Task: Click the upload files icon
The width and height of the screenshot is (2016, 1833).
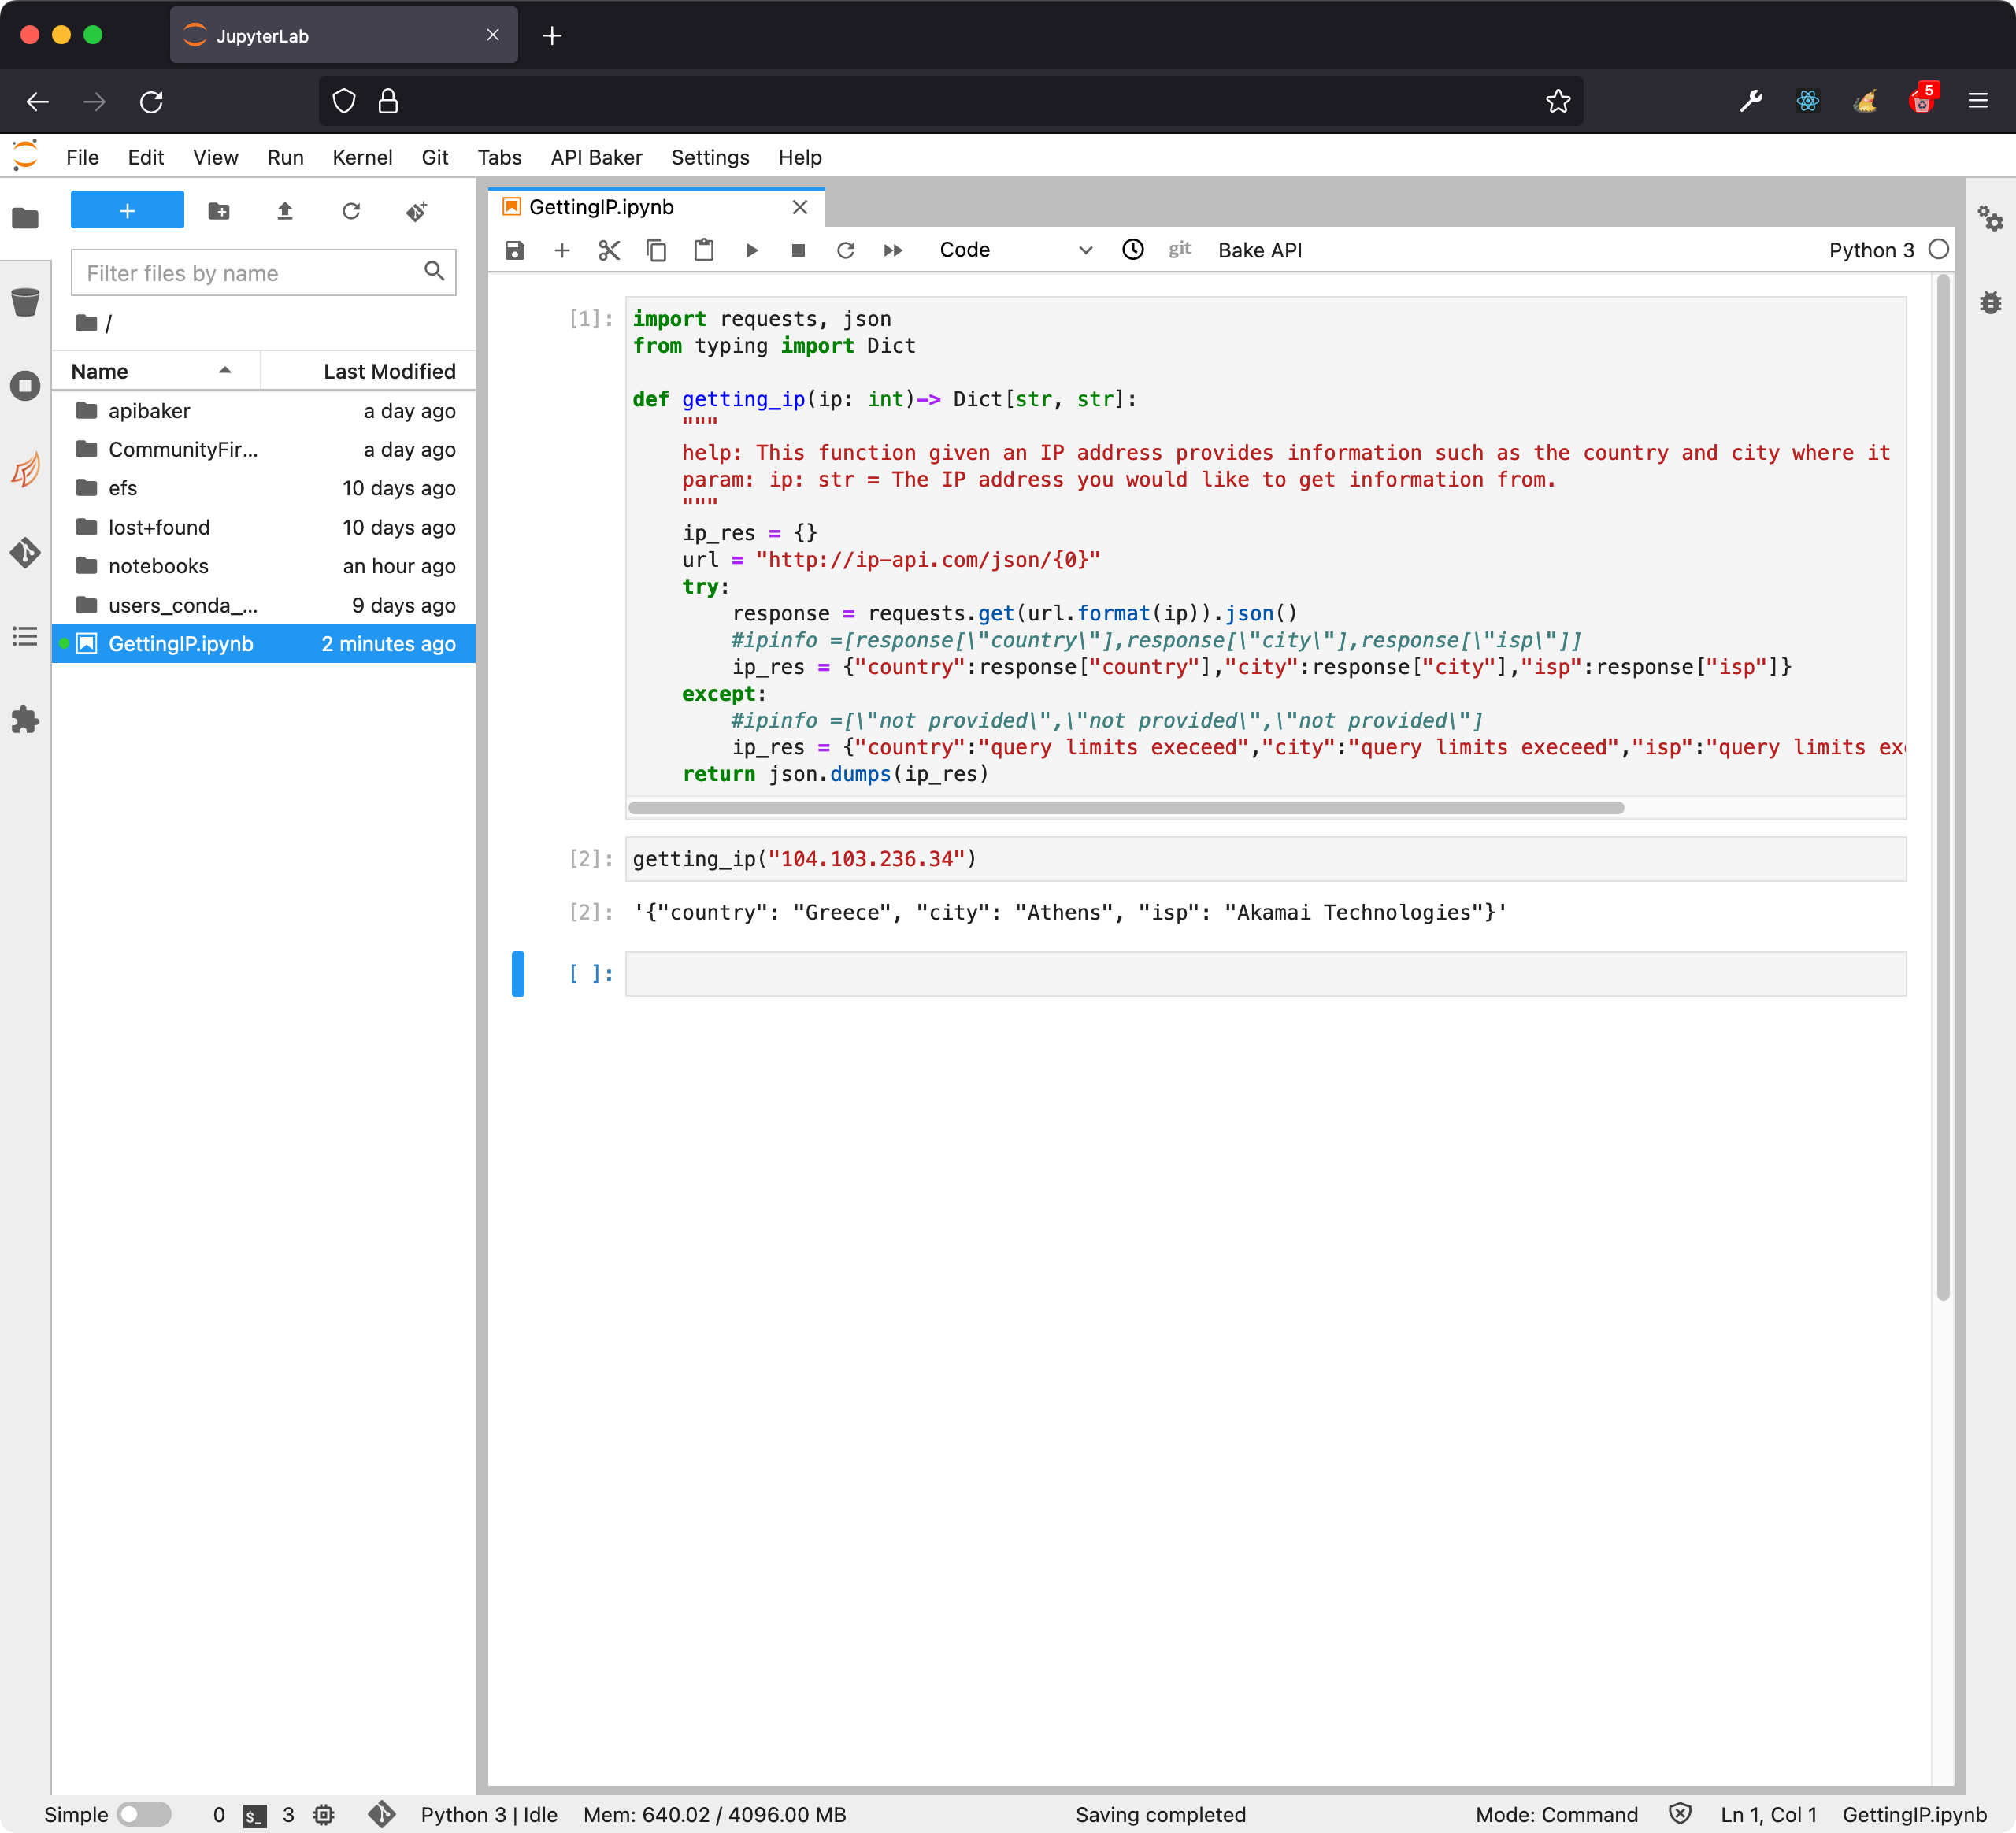Action: pyautogui.click(x=285, y=211)
